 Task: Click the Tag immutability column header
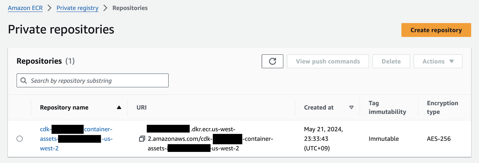pyautogui.click(x=387, y=107)
